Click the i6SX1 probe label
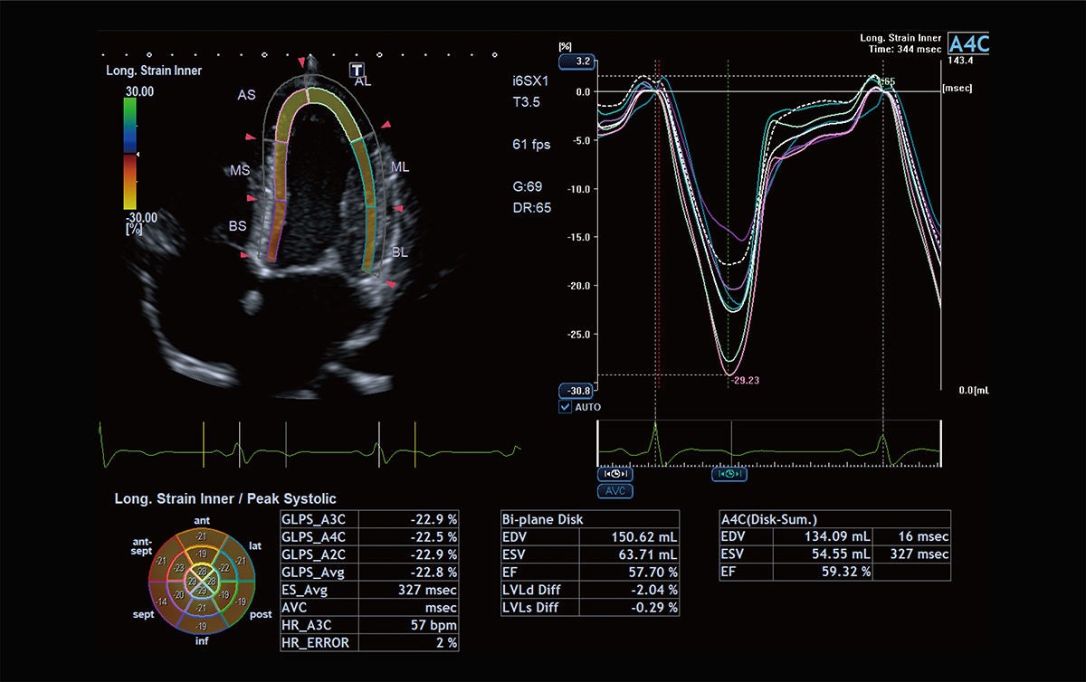This screenshot has height=682, width=1086. (x=532, y=81)
